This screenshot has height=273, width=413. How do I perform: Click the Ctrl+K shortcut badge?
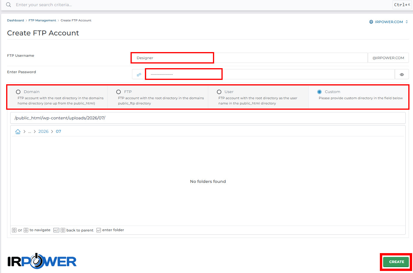[x=402, y=5]
